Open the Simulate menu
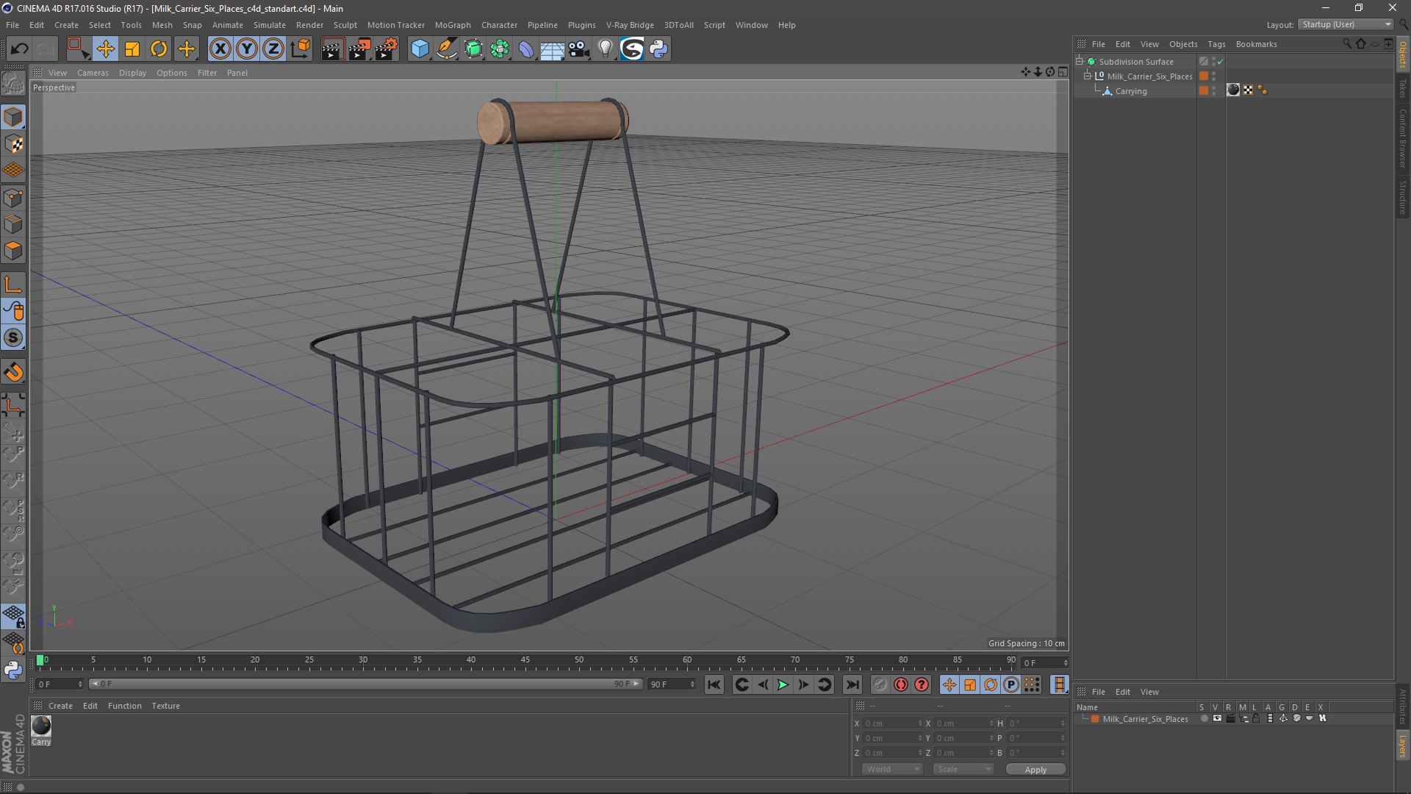The image size is (1411, 794). pos(269,25)
